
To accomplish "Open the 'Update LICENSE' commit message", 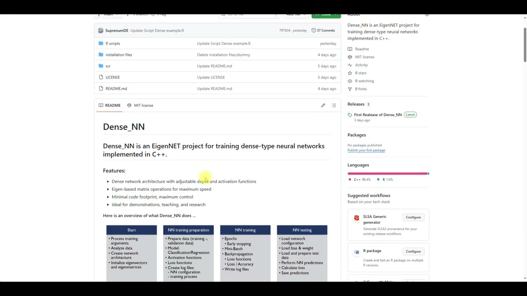I will pos(211,77).
